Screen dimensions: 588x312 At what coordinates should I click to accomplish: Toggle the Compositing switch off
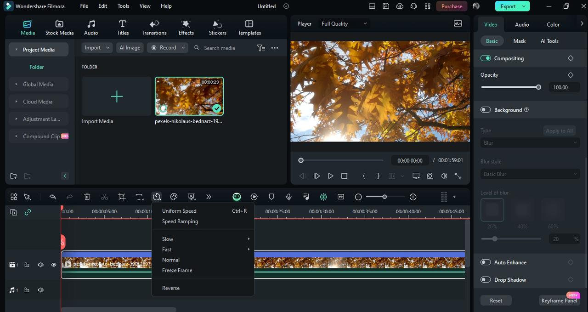click(486, 58)
